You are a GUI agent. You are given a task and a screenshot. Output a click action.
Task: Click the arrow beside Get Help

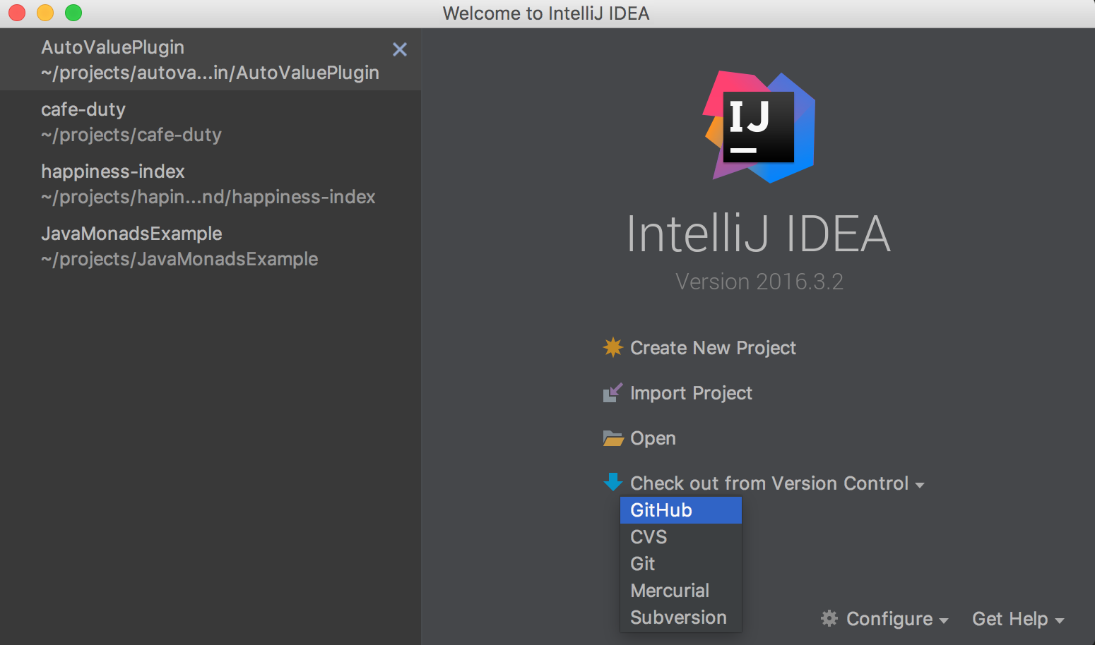[1060, 621]
